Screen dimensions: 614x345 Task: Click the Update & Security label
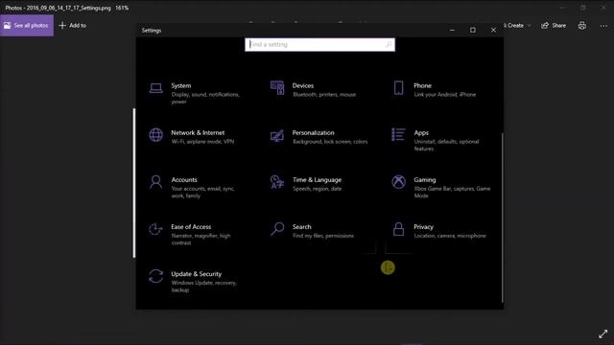click(196, 274)
